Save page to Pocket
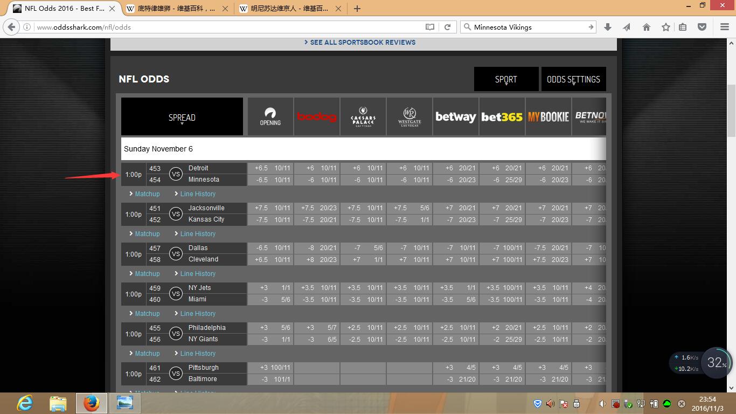 click(702, 27)
